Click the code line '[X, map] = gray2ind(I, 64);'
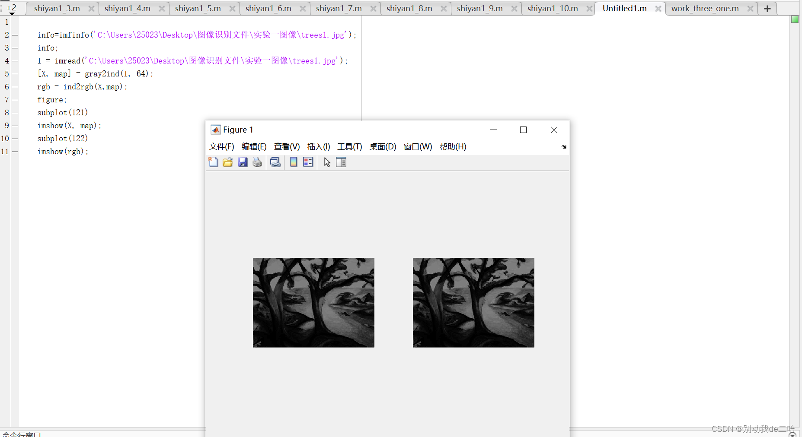The image size is (802, 437). tap(95, 74)
